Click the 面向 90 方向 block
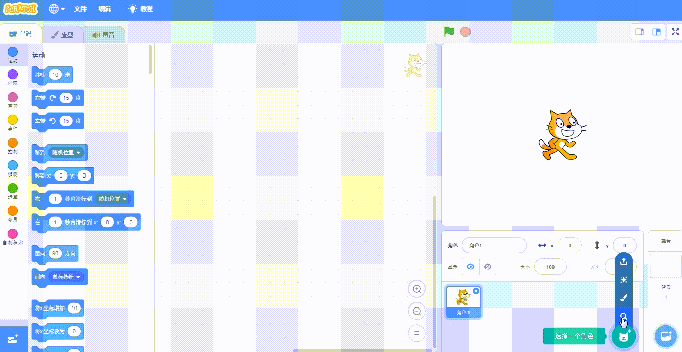Image resolution: width=682 pixels, height=352 pixels. (x=55, y=253)
